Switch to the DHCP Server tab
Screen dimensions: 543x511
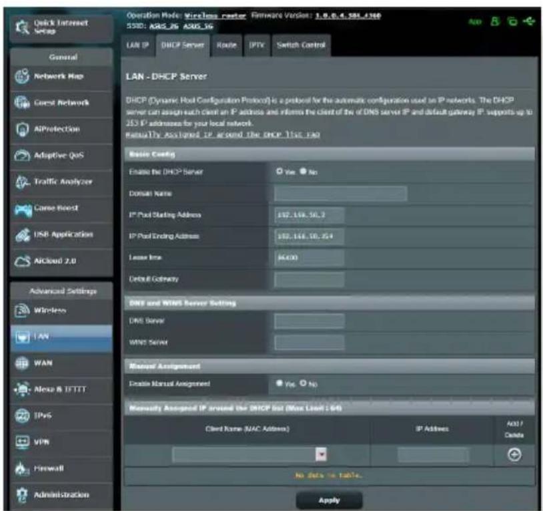click(183, 45)
